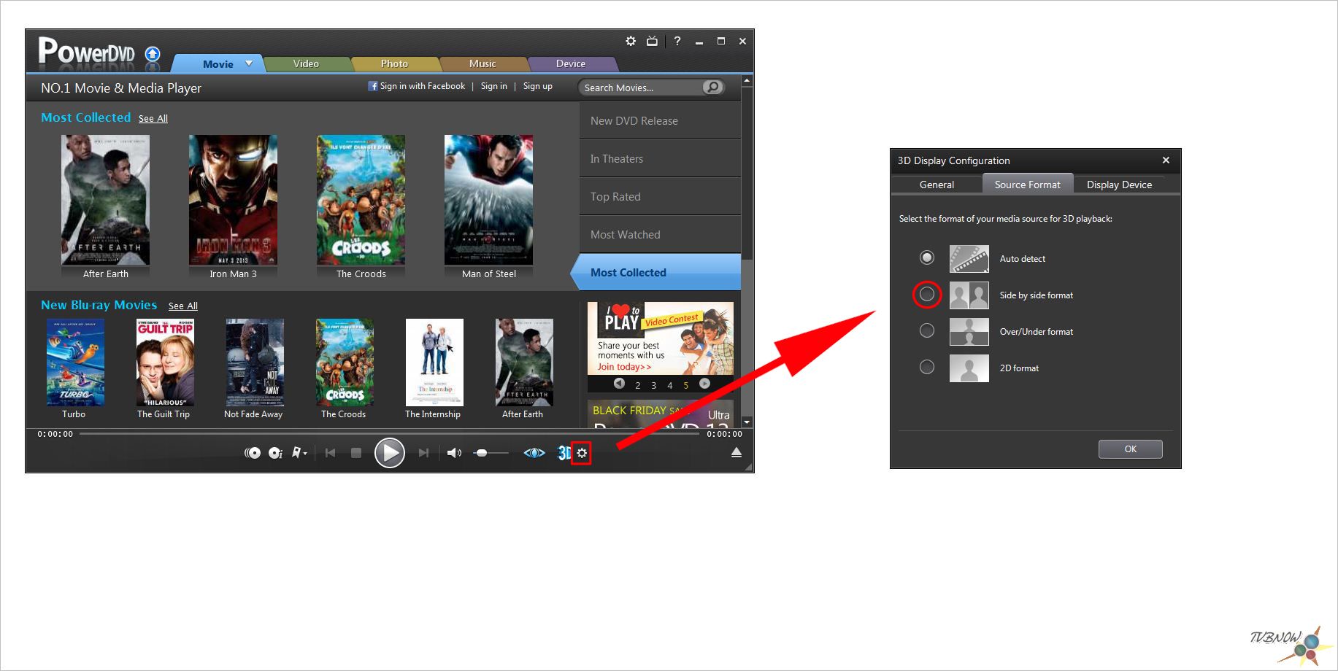This screenshot has height=671, width=1338.
Task: Open The Croods poster in Most Collected
Action: 361,200
